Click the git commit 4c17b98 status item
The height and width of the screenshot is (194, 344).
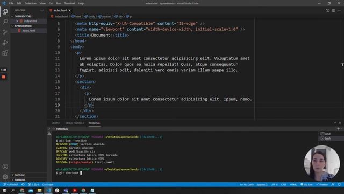pos(11,184)
